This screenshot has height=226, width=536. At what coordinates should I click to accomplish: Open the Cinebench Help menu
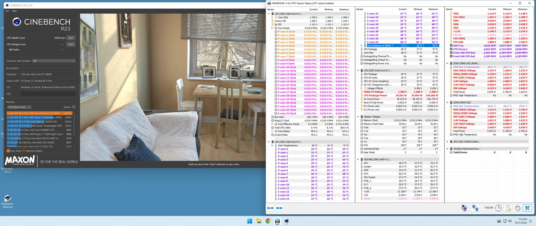click(14, 11)
